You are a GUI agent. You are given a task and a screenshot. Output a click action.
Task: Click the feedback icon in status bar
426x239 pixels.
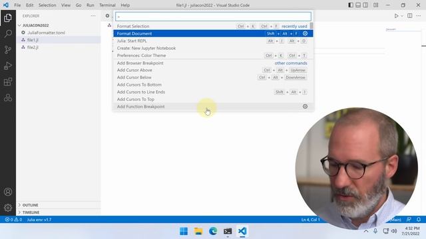pos(409,220)
